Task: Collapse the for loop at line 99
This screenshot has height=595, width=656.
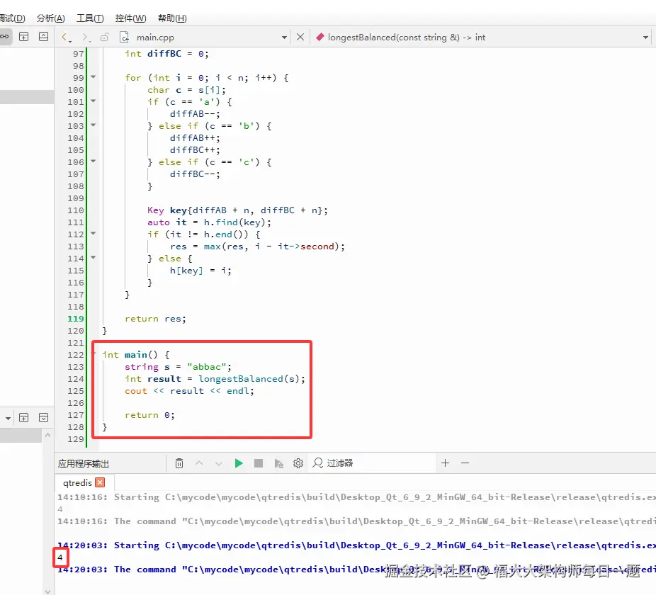Action: click(94, 77)
